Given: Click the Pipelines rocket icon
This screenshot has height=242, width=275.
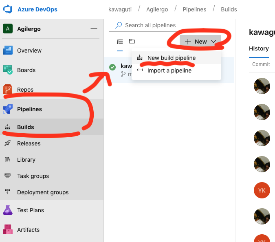Looking at the screenshot, I should (8, 109).
